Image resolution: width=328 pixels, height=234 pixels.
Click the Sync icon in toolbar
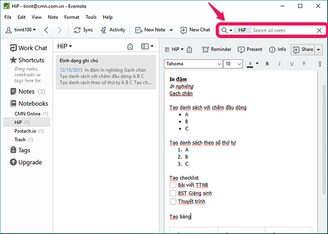point(77,30)
